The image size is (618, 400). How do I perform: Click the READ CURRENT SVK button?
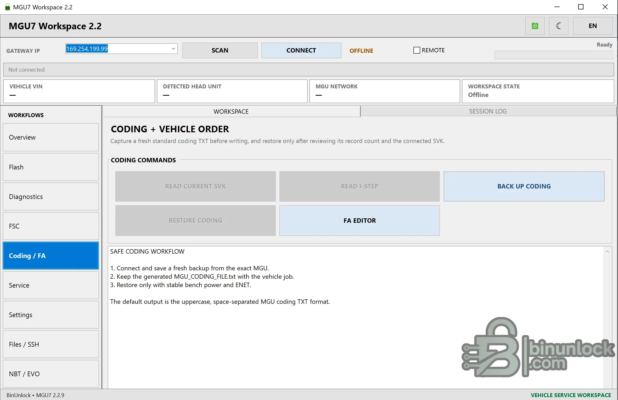(195, 186)
